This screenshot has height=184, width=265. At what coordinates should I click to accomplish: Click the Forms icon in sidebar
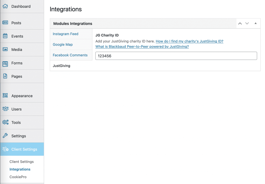pos(5,64)
